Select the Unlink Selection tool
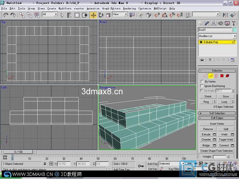Viewport: 239px width, 179px height. point(29,15)
